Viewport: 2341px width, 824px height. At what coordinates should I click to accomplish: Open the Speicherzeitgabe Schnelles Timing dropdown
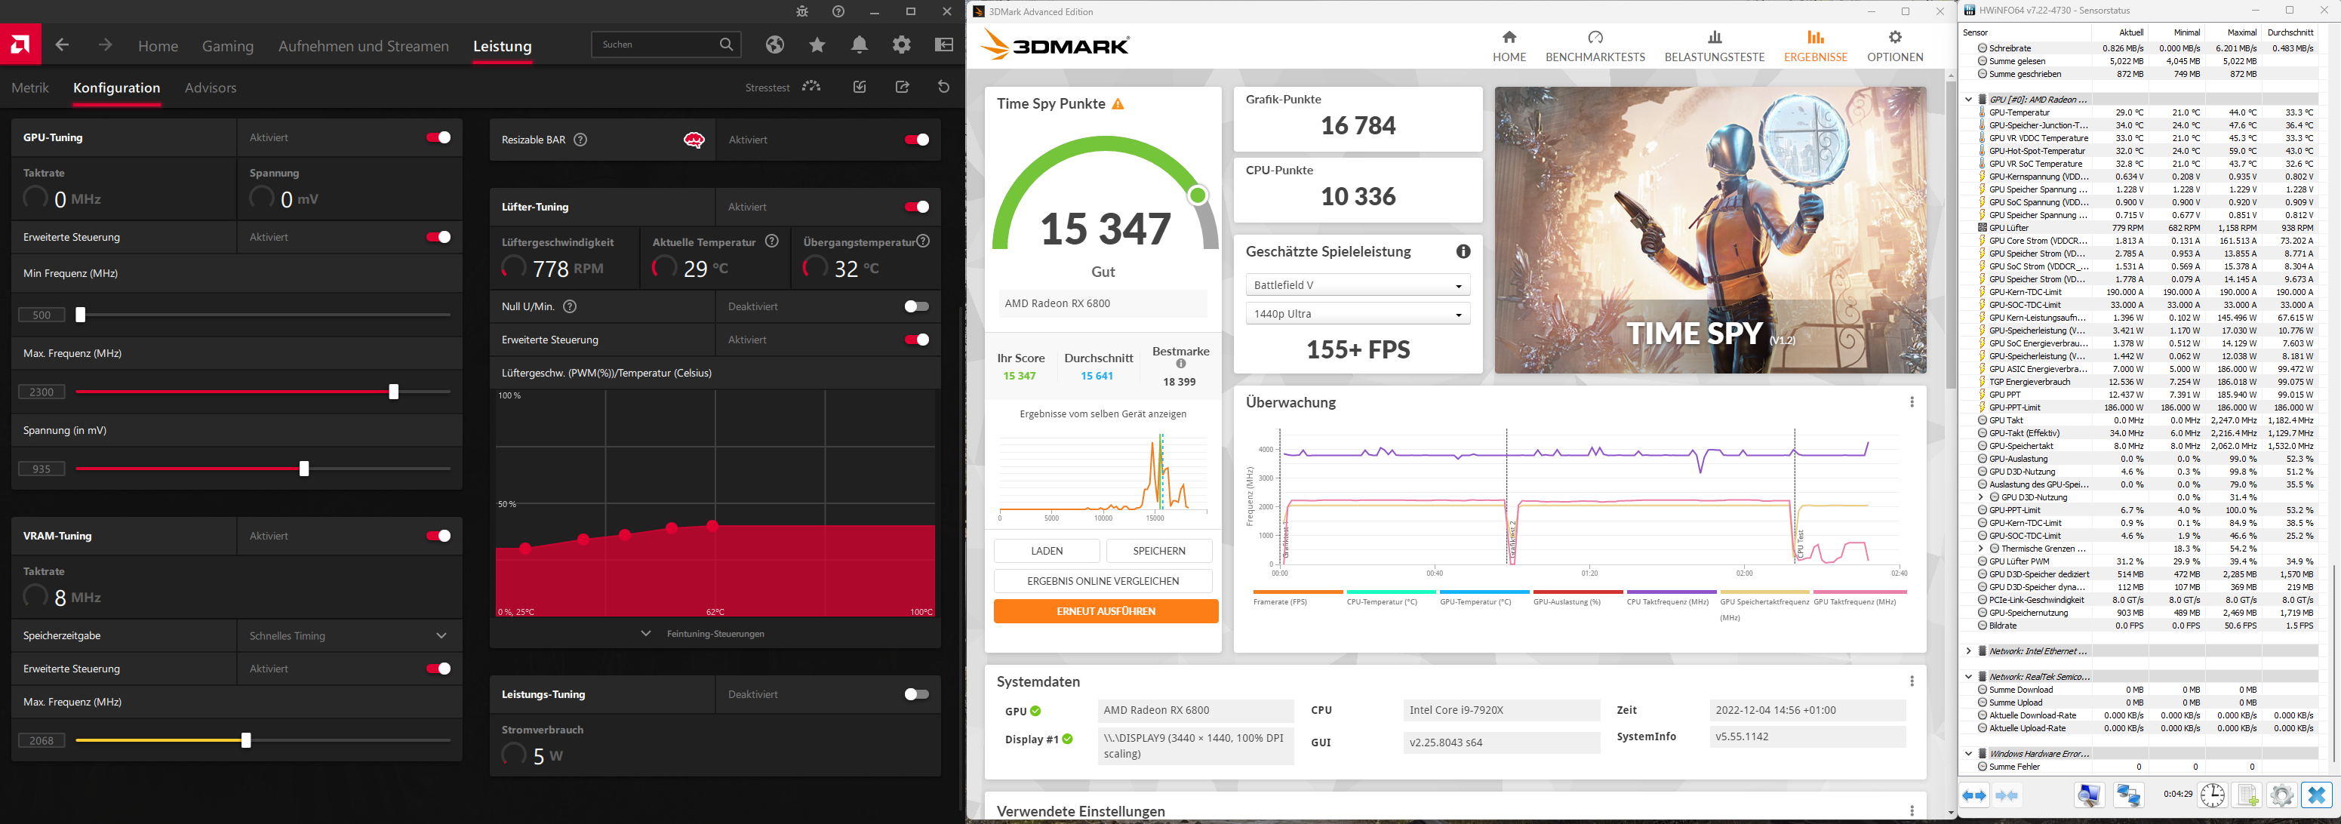[x=350, y=636]
